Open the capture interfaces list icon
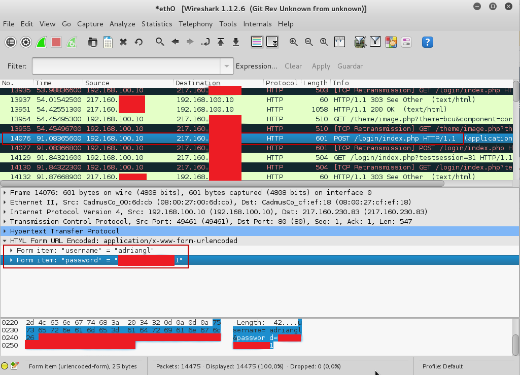520x375 pixels. 11,42
